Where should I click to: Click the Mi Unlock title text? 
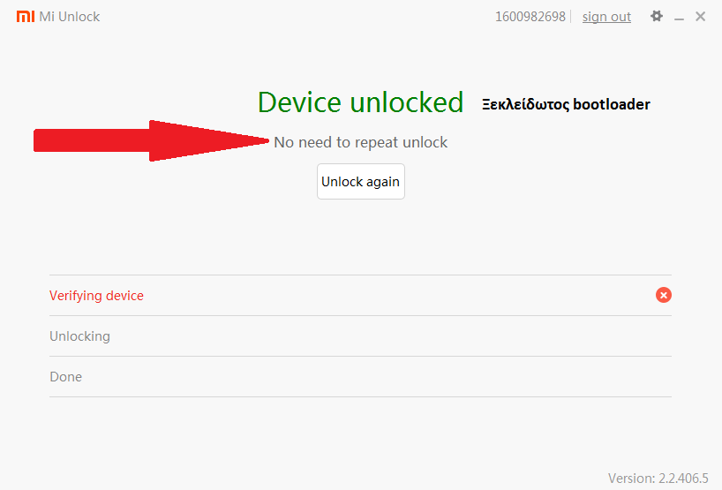[x=70, y=17]
